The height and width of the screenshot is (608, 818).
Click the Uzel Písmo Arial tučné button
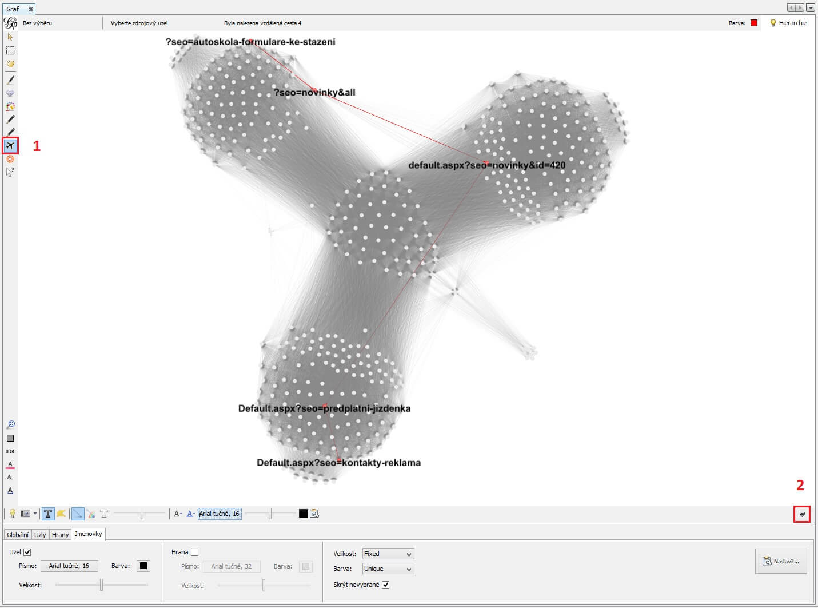(x=69, y=566)
